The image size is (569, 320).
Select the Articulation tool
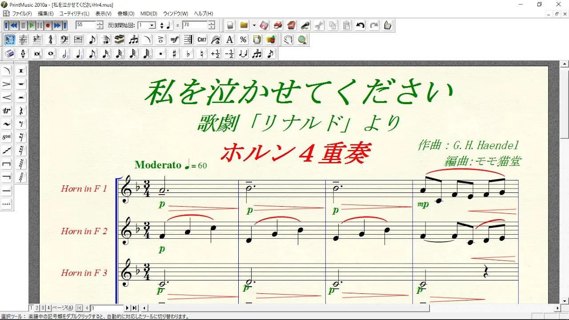(161, 40)
